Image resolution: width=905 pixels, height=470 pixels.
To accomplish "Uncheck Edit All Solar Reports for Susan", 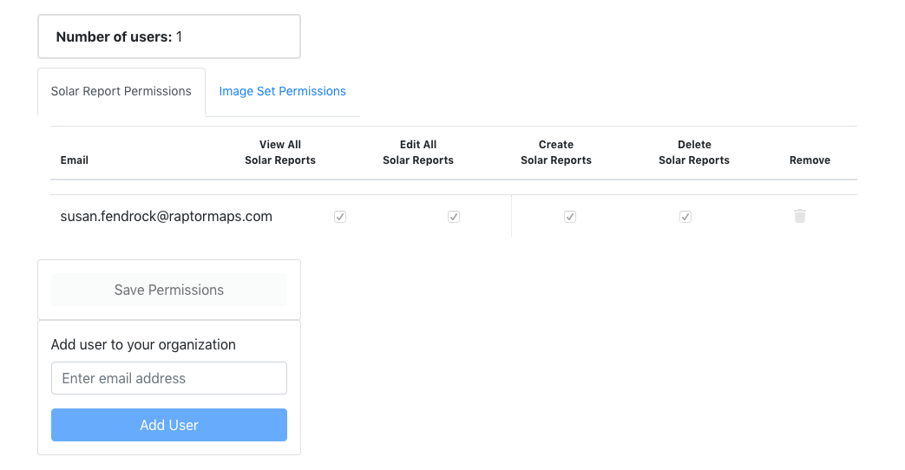I will (x=453, y=217).
